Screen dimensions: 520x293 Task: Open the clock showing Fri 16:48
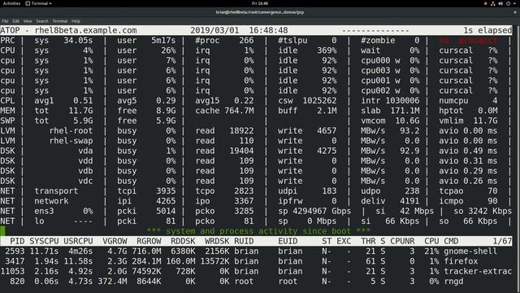[260, 3]
